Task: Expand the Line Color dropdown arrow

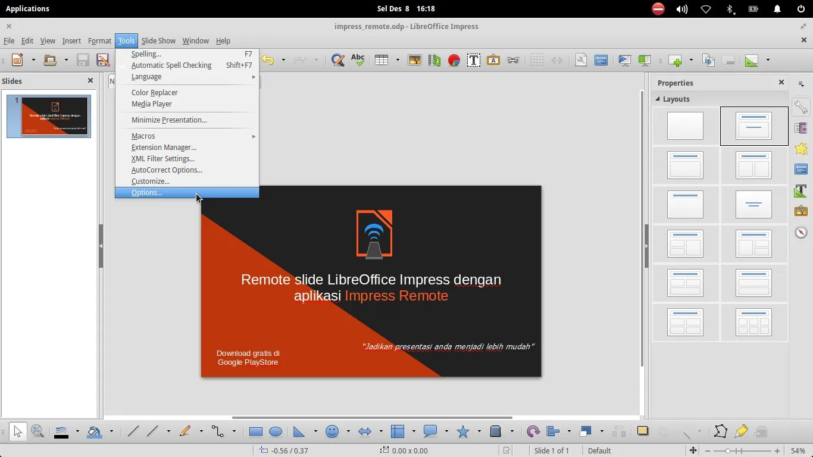Action: pos(78,431)
